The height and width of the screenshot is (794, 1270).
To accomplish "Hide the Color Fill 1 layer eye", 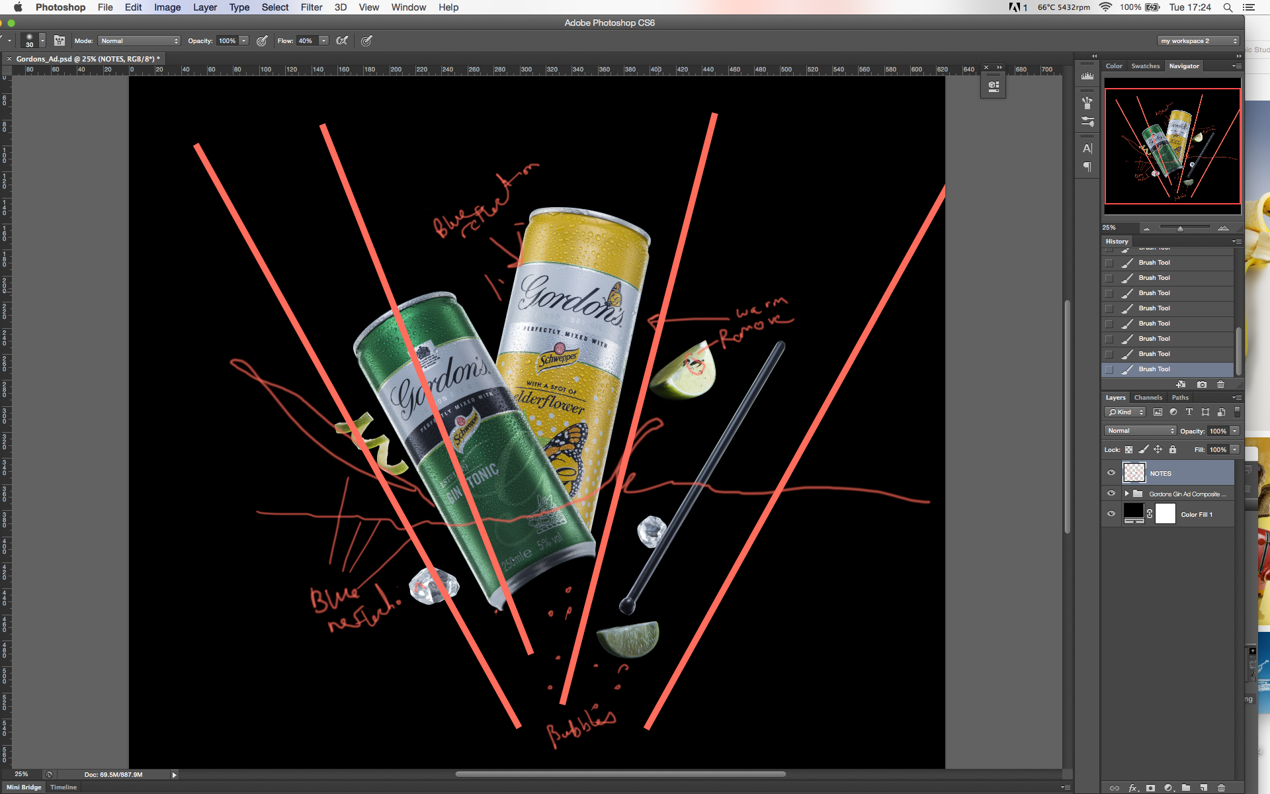I will point(1111,514).
